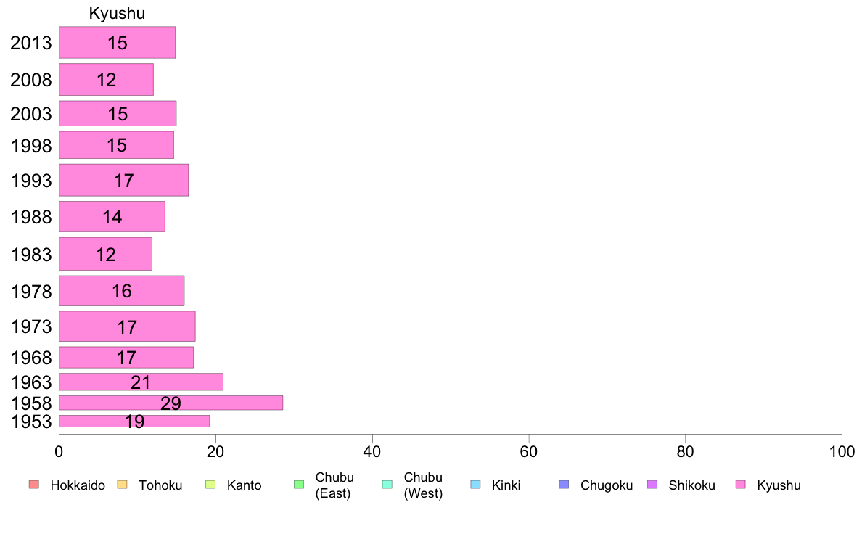862x534 pixels.
Task: Click the Chubu (West) legend swatch
Action: (387, 485)
